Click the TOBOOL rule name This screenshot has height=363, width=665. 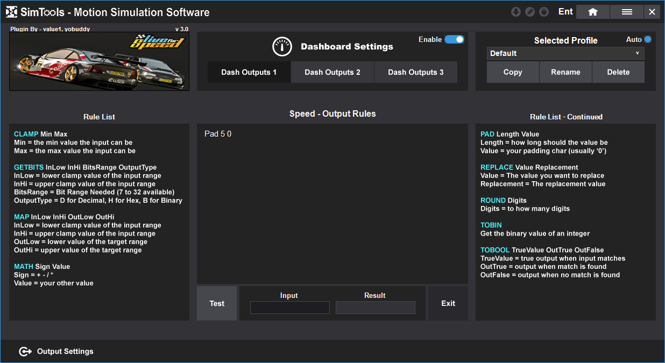click(495, 250)
